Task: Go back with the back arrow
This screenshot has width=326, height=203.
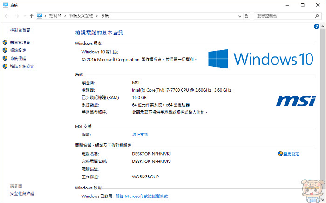Action: pyautogui.click(x=7, y=16)
